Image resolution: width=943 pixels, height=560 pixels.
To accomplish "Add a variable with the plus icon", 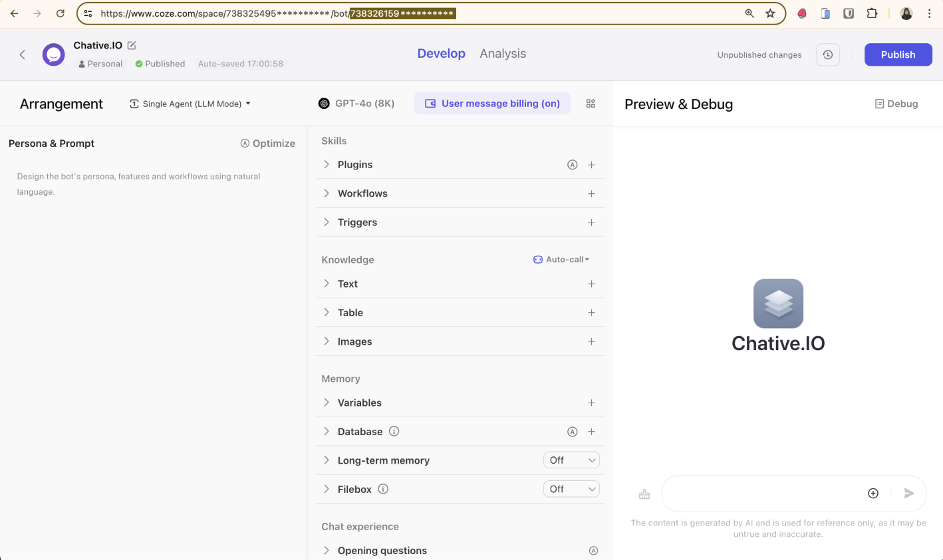I will 591,403.
